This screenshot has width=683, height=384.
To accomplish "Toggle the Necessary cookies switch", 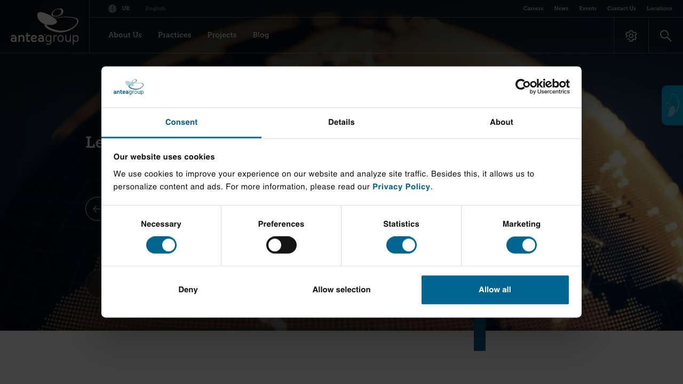I will pyautogui.click(x=161, y=245).
